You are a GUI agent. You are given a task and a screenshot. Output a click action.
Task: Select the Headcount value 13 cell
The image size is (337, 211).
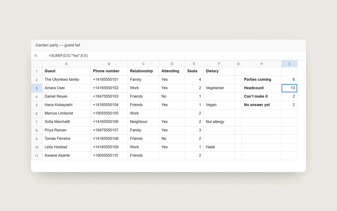click(289, 88)
